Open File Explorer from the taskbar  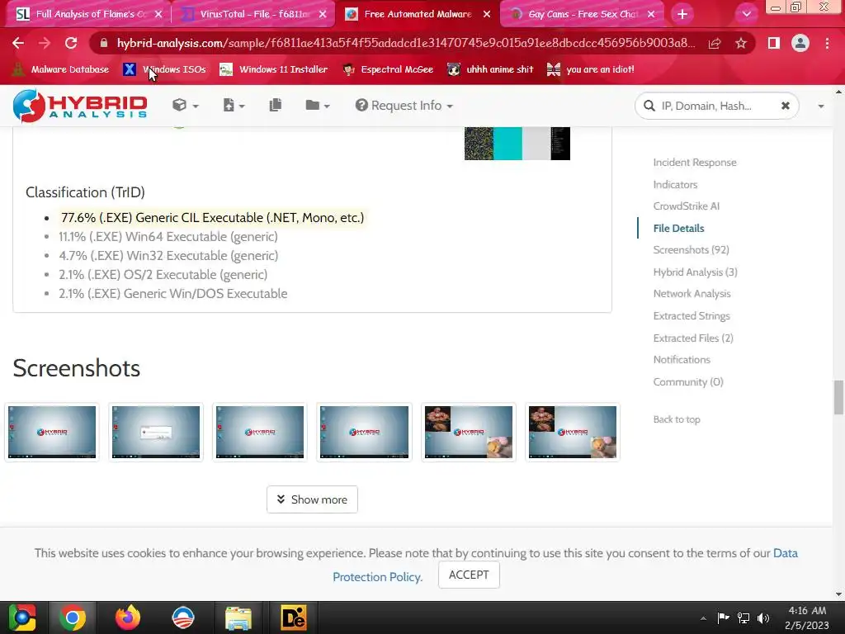(238, 617)
